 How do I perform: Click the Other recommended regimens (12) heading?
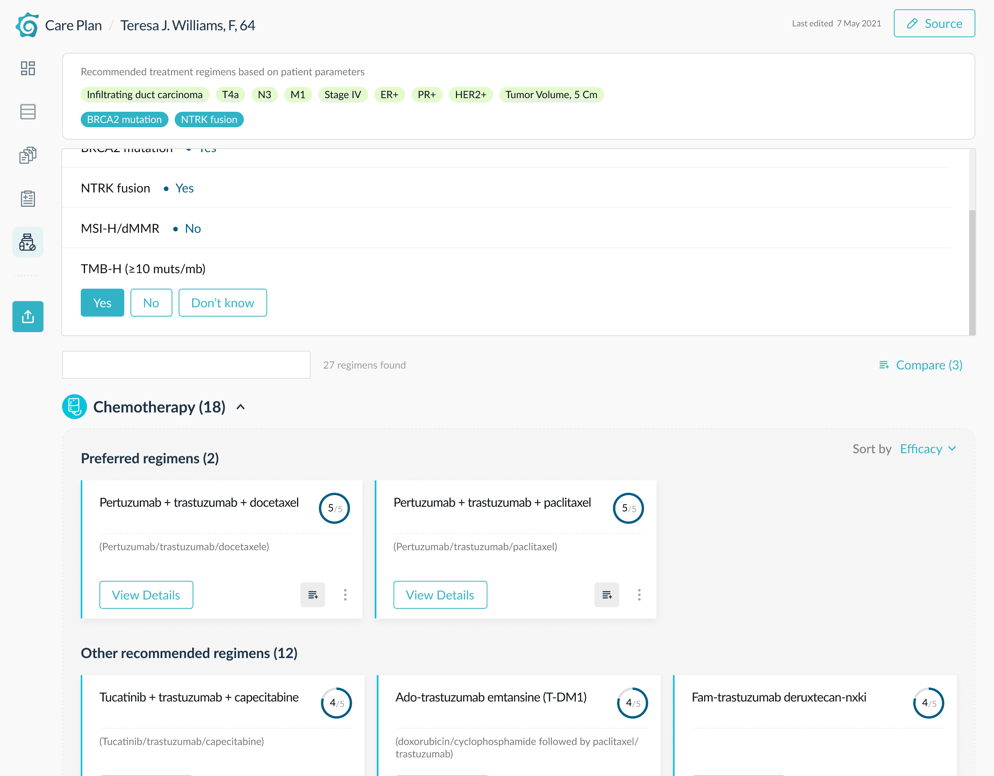click(x=189, y=653)
